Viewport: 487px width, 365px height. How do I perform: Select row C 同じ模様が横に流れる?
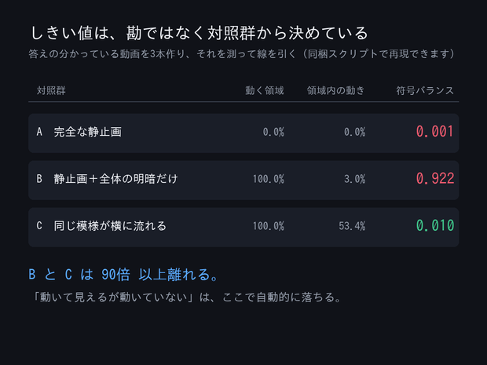[243, 227]
